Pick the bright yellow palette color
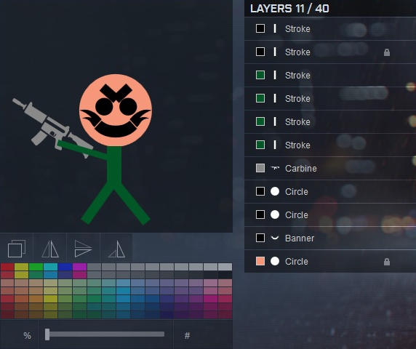Viewport: 416px width, 349px height. click(22, 267)
